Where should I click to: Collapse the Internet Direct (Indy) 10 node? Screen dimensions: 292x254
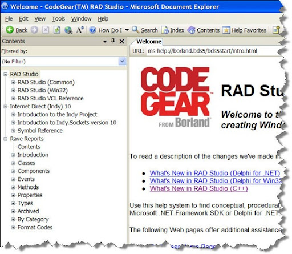[x=6, y=107]
